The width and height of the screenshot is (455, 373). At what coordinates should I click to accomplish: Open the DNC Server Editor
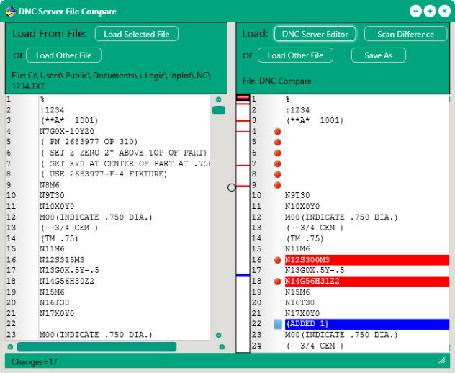315,34
